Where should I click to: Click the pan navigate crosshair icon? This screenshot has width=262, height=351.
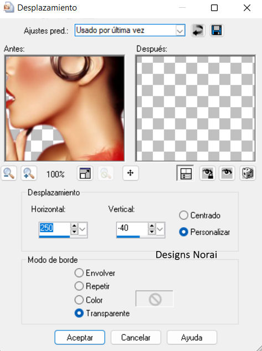coord(131,173)
